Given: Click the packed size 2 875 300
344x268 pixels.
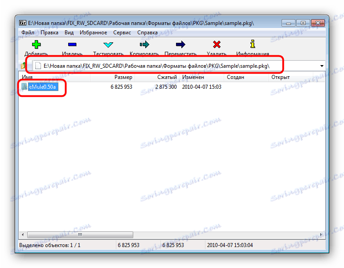Looking at the screenshot, I should (x=166, y=87).
